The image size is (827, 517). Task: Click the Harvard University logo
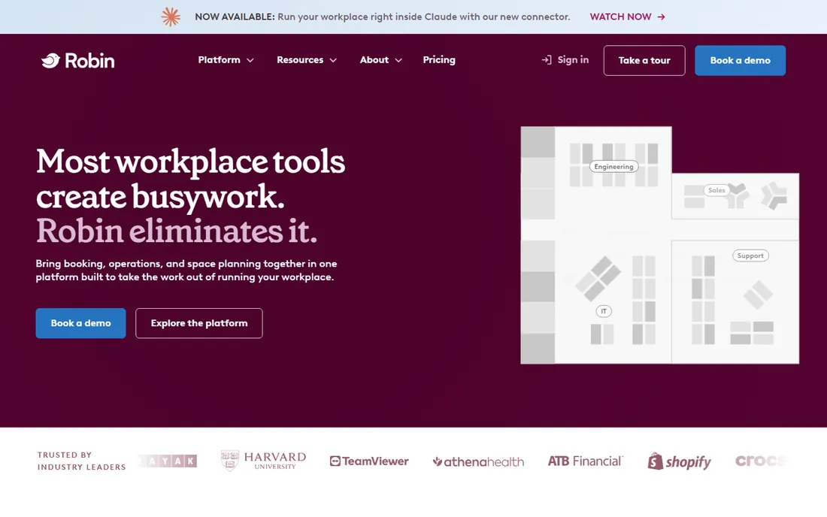tap(263, 461)
